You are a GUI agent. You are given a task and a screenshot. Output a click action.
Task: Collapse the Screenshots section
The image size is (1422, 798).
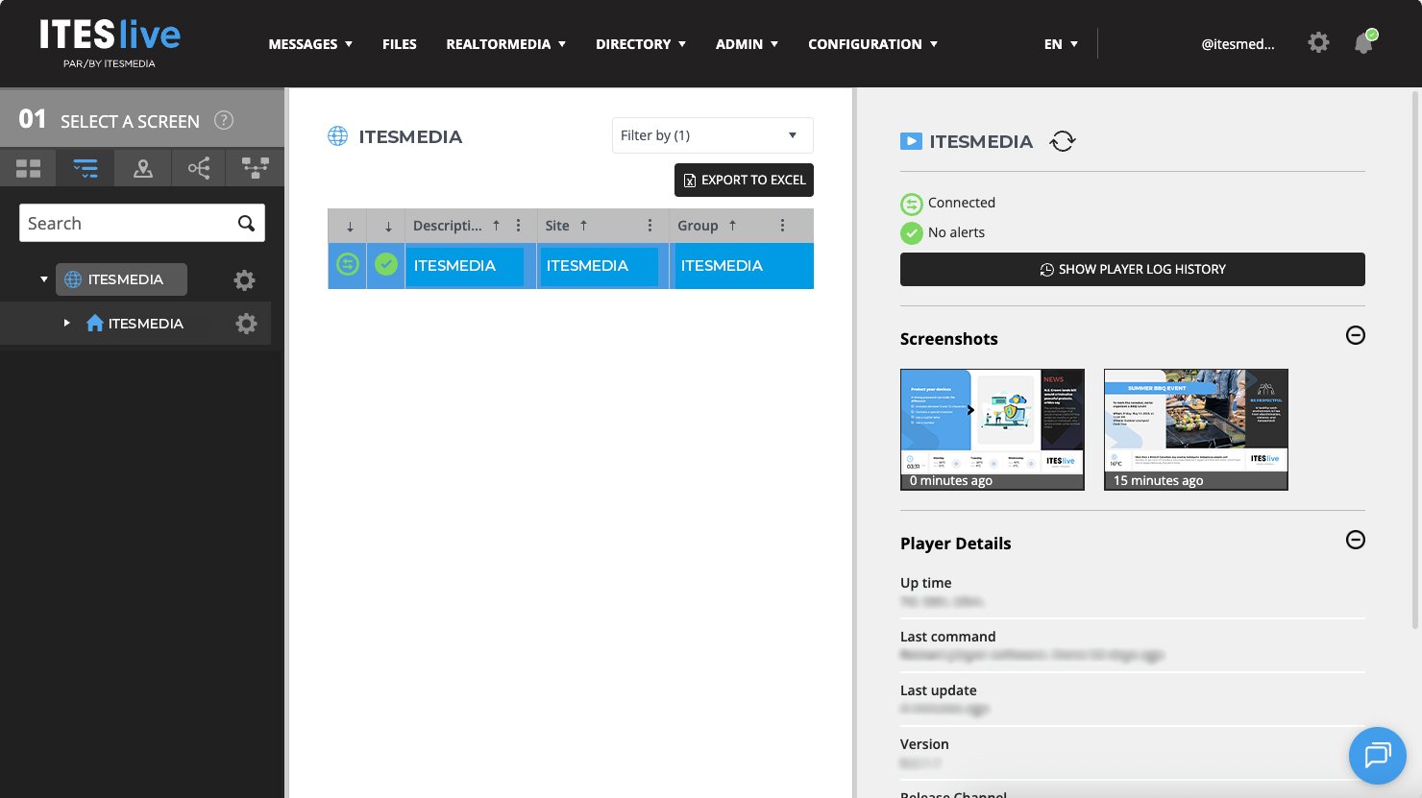(x=1356, y=335)
